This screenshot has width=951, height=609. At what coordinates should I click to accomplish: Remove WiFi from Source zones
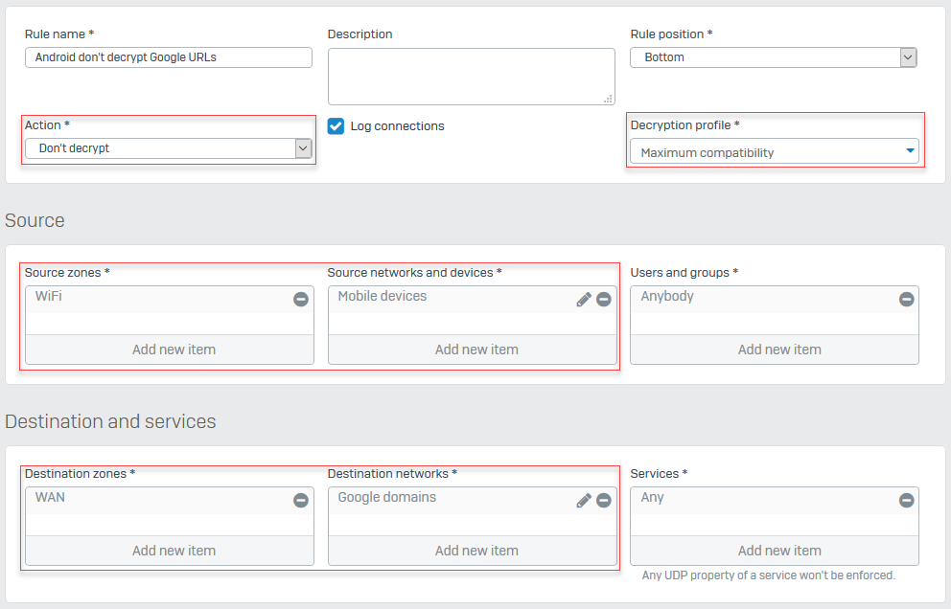pos(300,299)
